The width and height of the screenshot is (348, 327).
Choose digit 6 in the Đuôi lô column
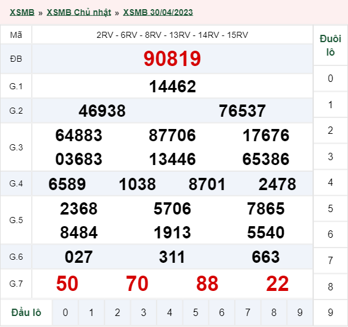(330, 235)
